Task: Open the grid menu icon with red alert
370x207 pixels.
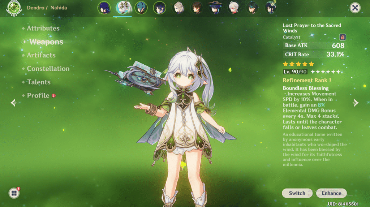Action: [x=14, y=193]
